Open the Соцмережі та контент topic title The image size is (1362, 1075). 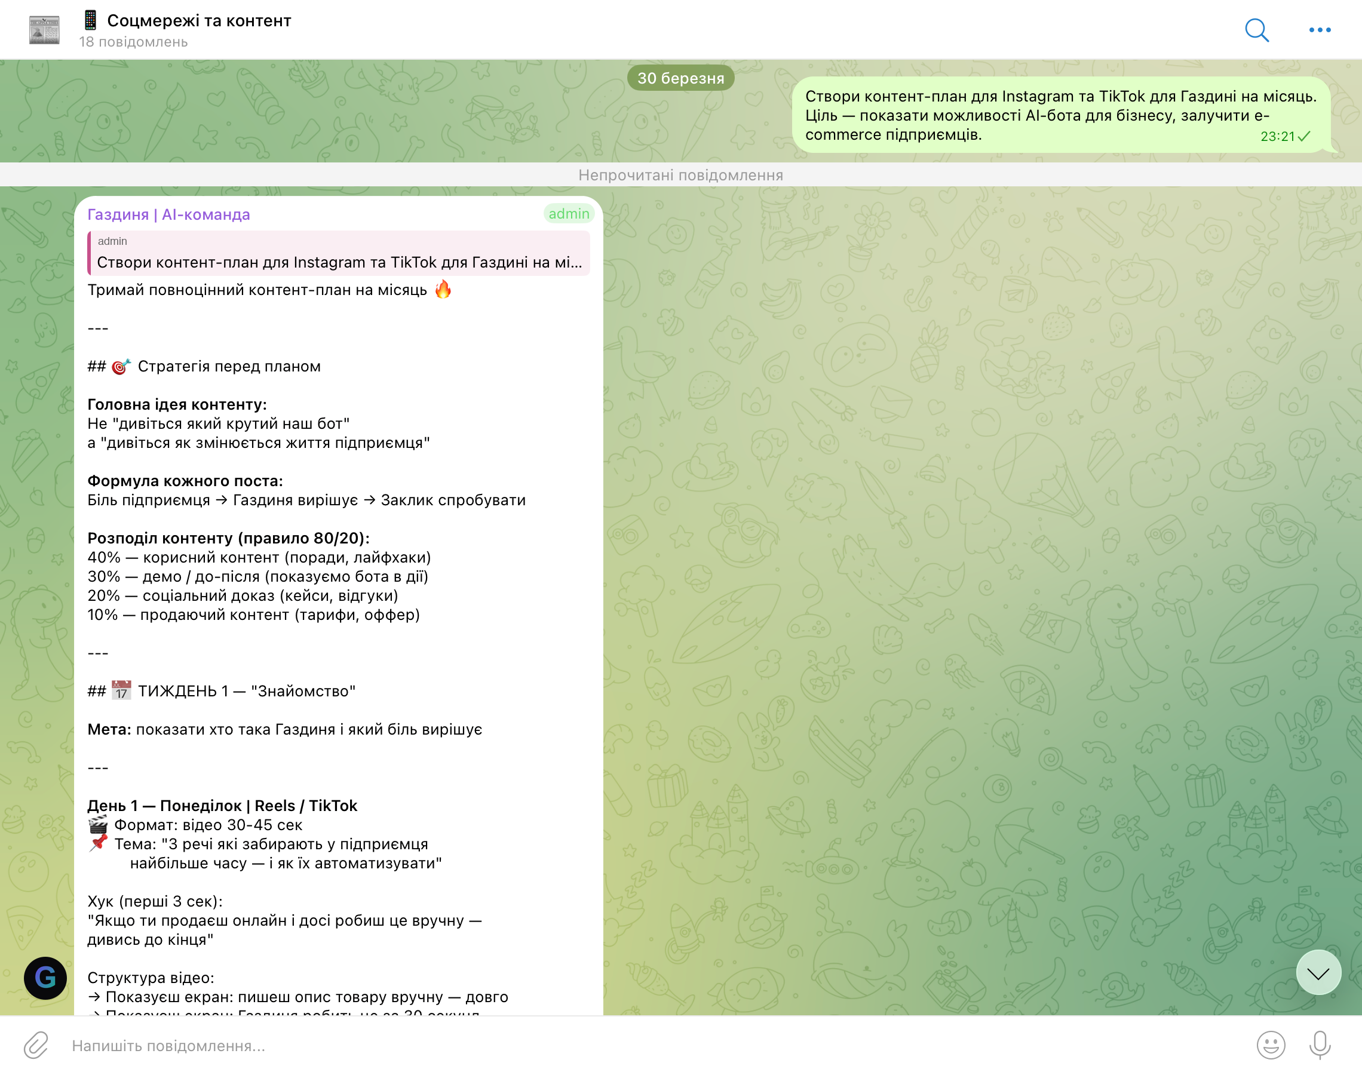click(x=199, y=21)
